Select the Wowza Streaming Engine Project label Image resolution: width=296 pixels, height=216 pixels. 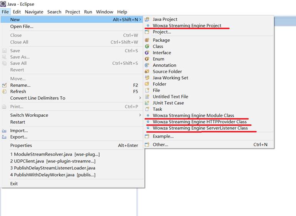pos(187,25)
